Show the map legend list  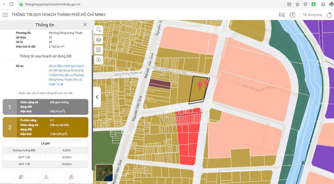[x=98, y=50]
